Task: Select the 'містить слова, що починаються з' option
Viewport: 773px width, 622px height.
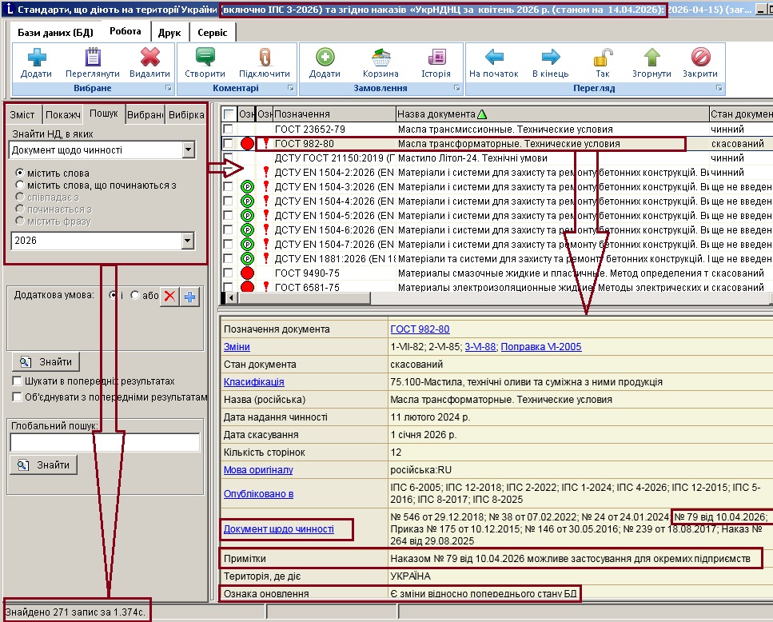Action: 20,185
